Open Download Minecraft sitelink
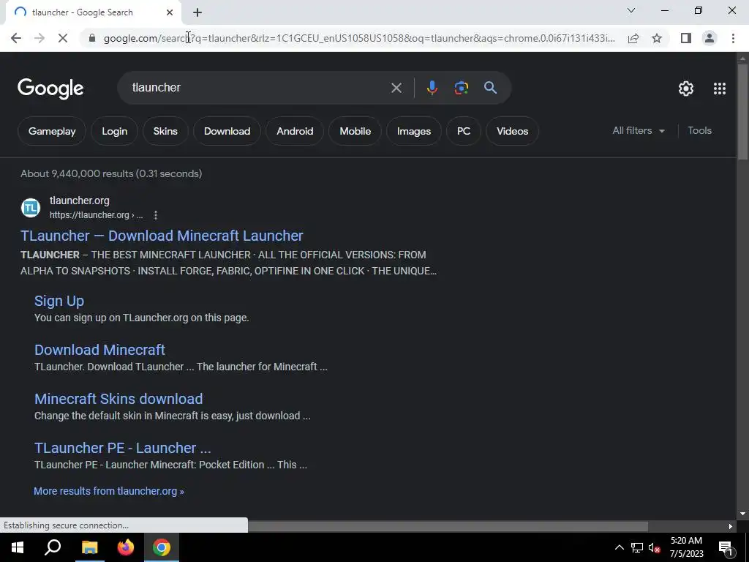The image size is (749, 562). (99, 350)
